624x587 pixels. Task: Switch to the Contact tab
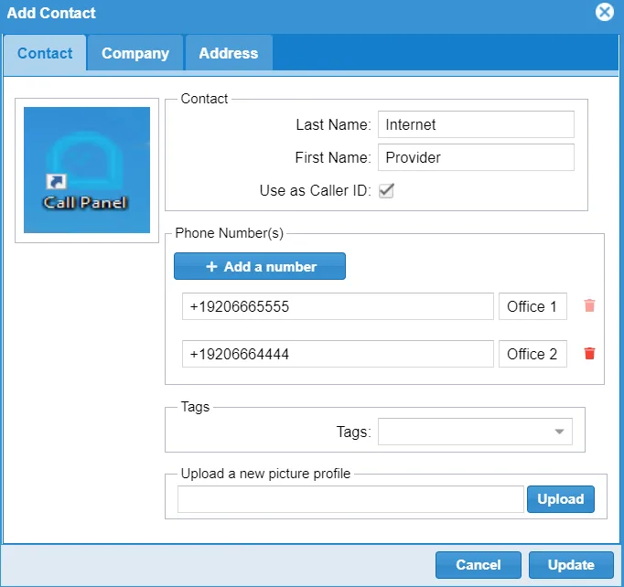(x=45, y=53)
